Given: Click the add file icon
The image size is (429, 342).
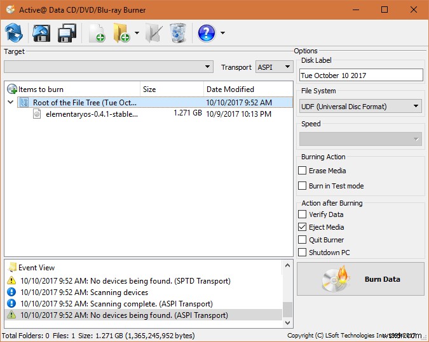Looking at the screenshot, I should point(97,33).
